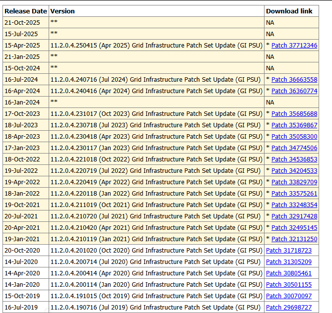Select the 16-Jul-2019 release date cell

click(x=26, y=308)
